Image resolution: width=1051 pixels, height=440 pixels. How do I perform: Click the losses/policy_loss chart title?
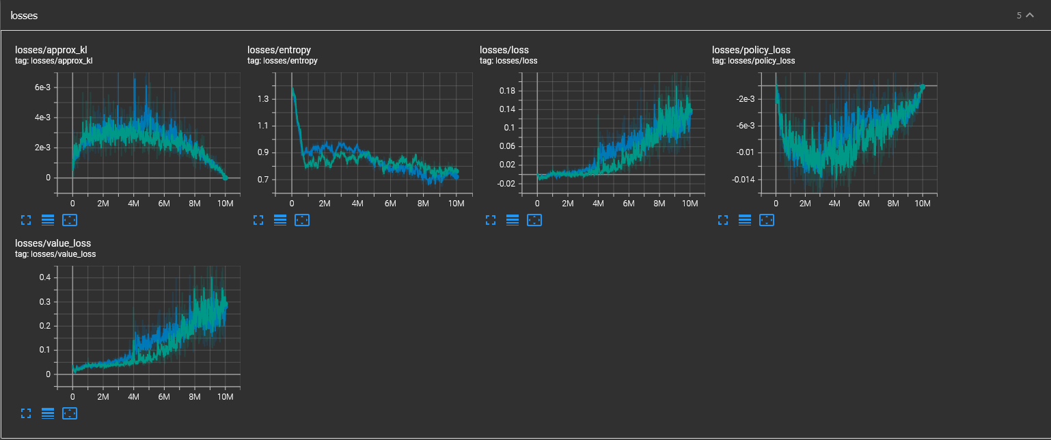[751, 50]
